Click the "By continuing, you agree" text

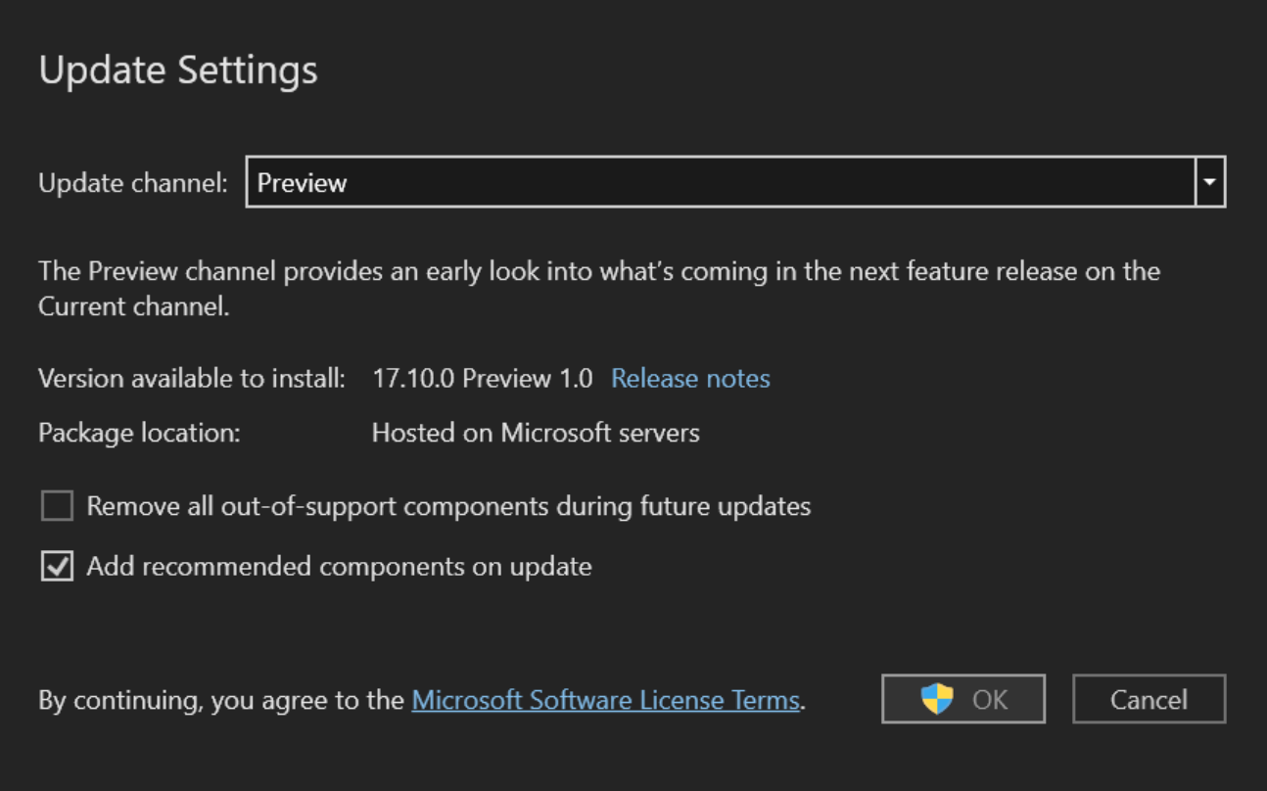221,700
